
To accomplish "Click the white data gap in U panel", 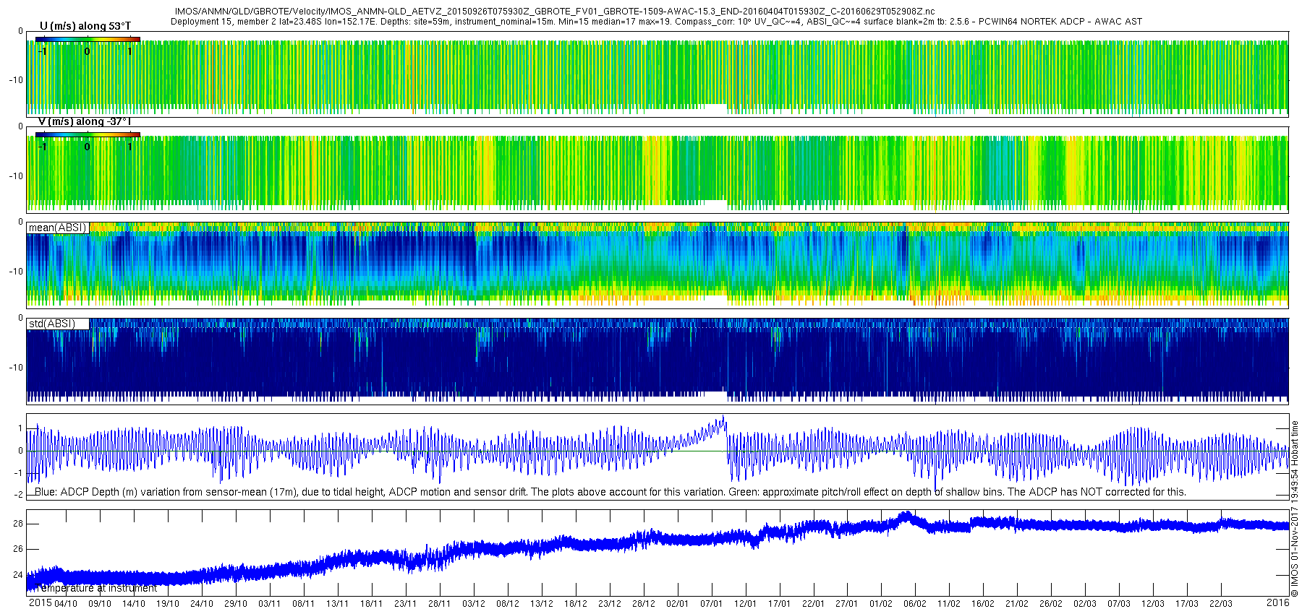I will (x=715, y=109).
